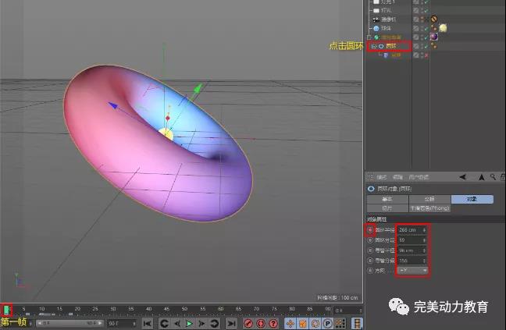Jump to the end of the animation

(231, 323)
